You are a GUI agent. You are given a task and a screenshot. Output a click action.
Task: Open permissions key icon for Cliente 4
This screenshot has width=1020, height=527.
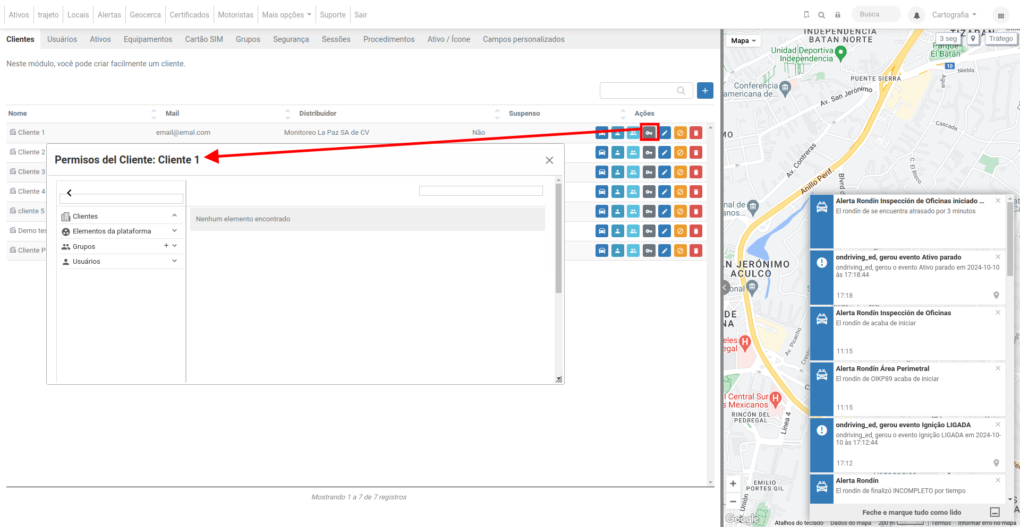649,192
